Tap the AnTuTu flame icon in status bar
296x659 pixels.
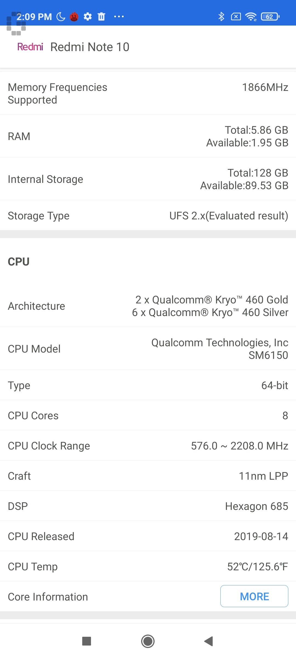(74, 16)
